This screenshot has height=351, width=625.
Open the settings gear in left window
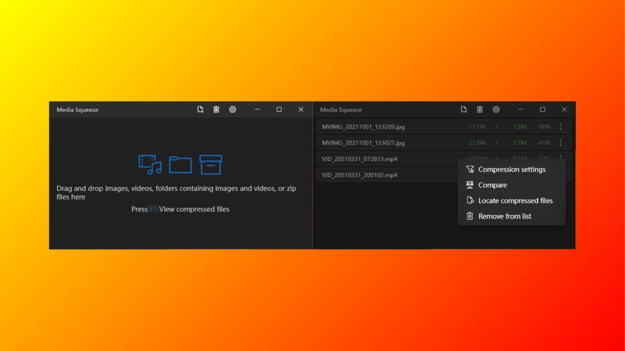(232, 109)
